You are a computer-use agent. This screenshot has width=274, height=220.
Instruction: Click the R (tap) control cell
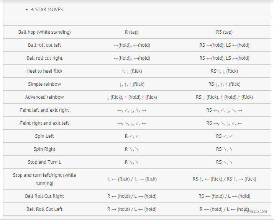point(132,32)
